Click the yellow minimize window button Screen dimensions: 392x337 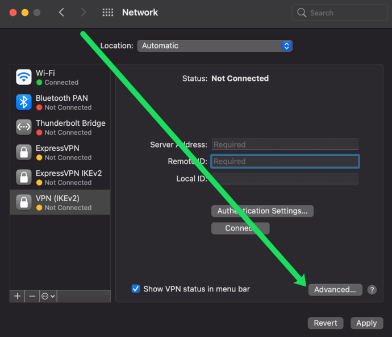(25, 13)
